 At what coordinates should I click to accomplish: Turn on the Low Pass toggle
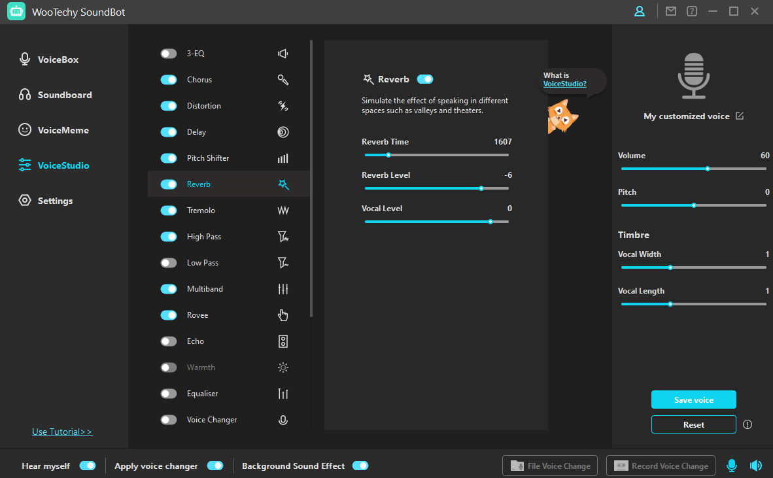click(169, 263)
